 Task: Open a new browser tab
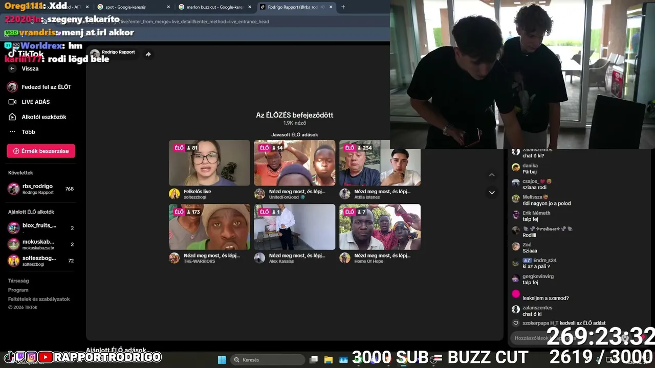(343, 7)
